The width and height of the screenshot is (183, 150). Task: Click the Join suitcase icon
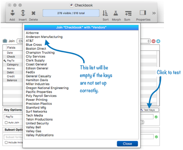pyautogui.click(x=5, y=41)
